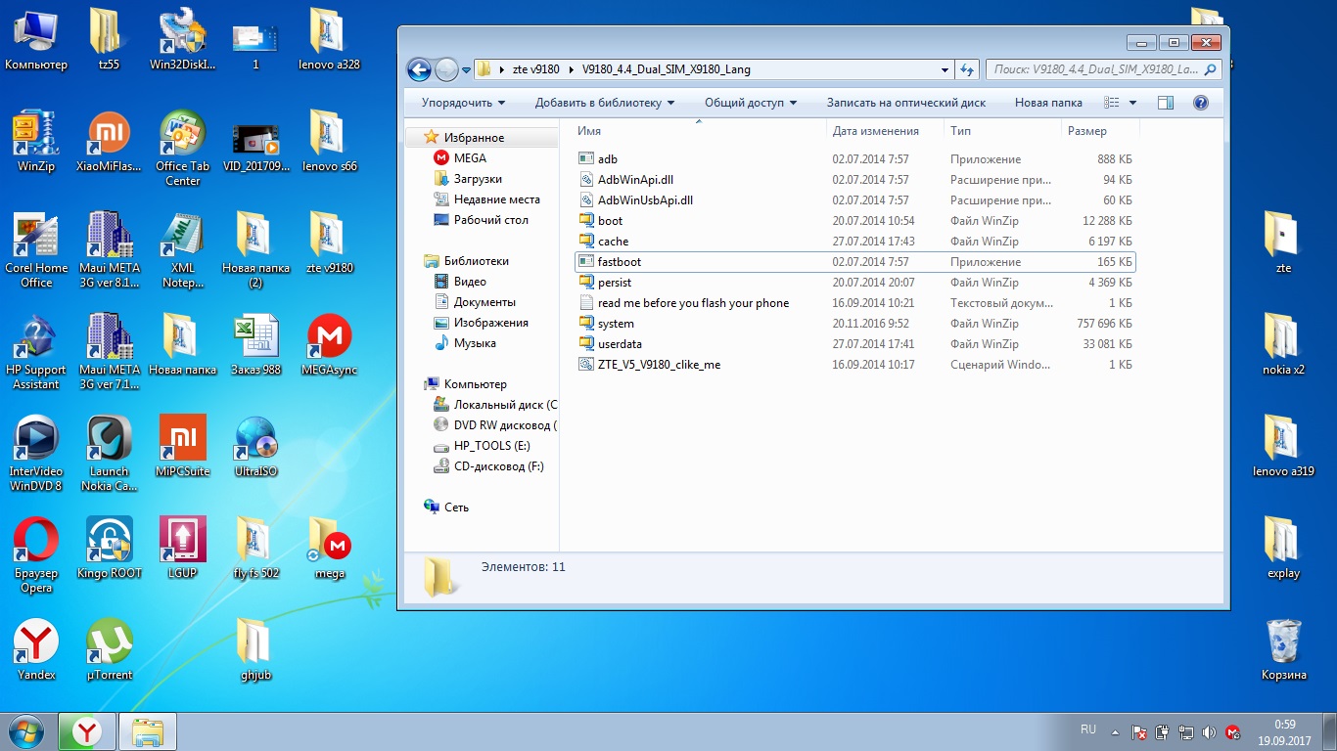Screen dimensions: 1337x751
Task: Select Загрузки in the navigation pane
Action: [478, 179]
